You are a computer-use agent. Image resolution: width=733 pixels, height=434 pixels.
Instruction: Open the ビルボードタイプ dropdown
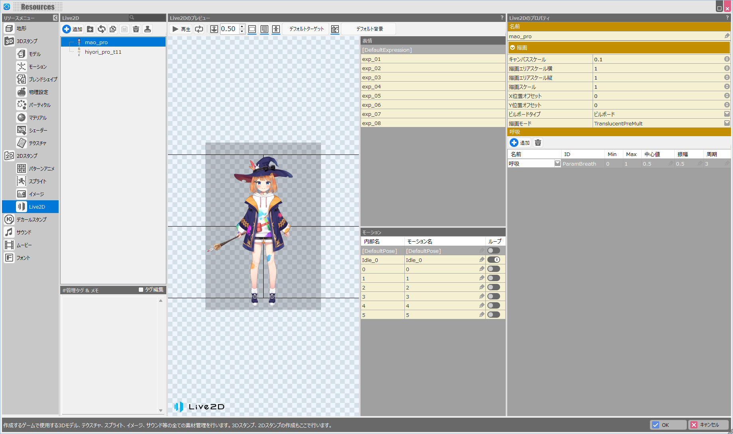click(727, 114)
